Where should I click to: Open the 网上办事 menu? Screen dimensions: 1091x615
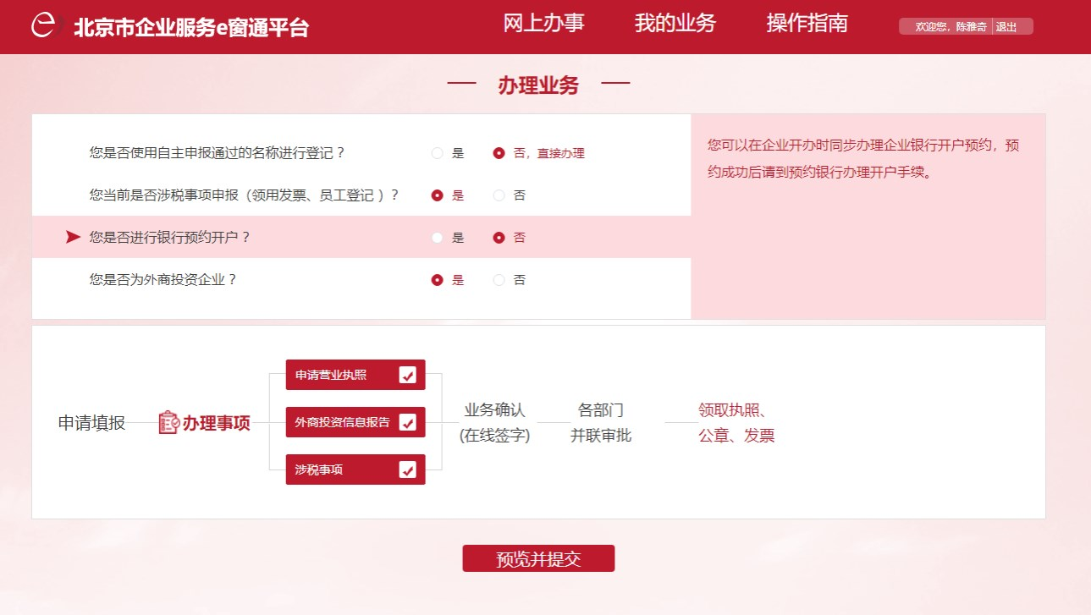543,24
